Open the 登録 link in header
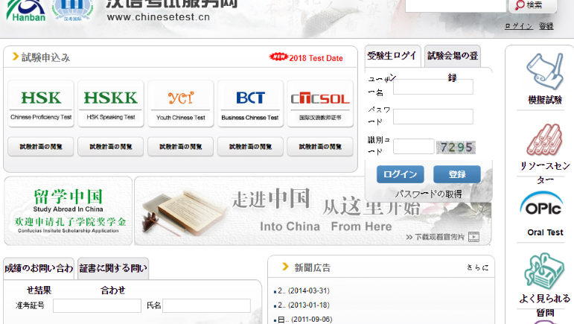Image resolution: width=574 pixels, height=324 pixels. point(546,26)
